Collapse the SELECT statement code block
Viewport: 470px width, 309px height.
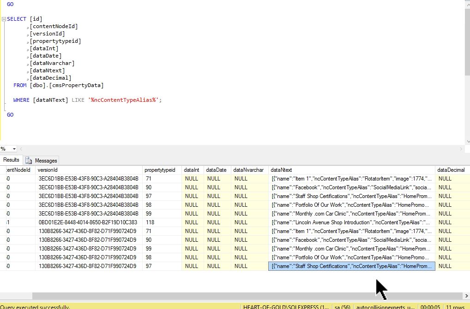(x=3, y=19)
